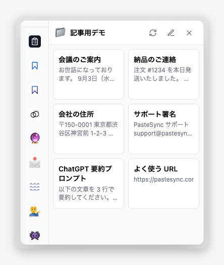Select the first blue bookmark sidebar icon
Viewport: 224px width, 265px height.
[x=35, y=66]
